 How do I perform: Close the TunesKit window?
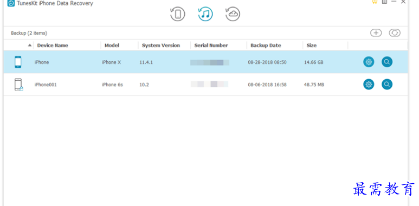pyautogui.click(x=403, y=2)
